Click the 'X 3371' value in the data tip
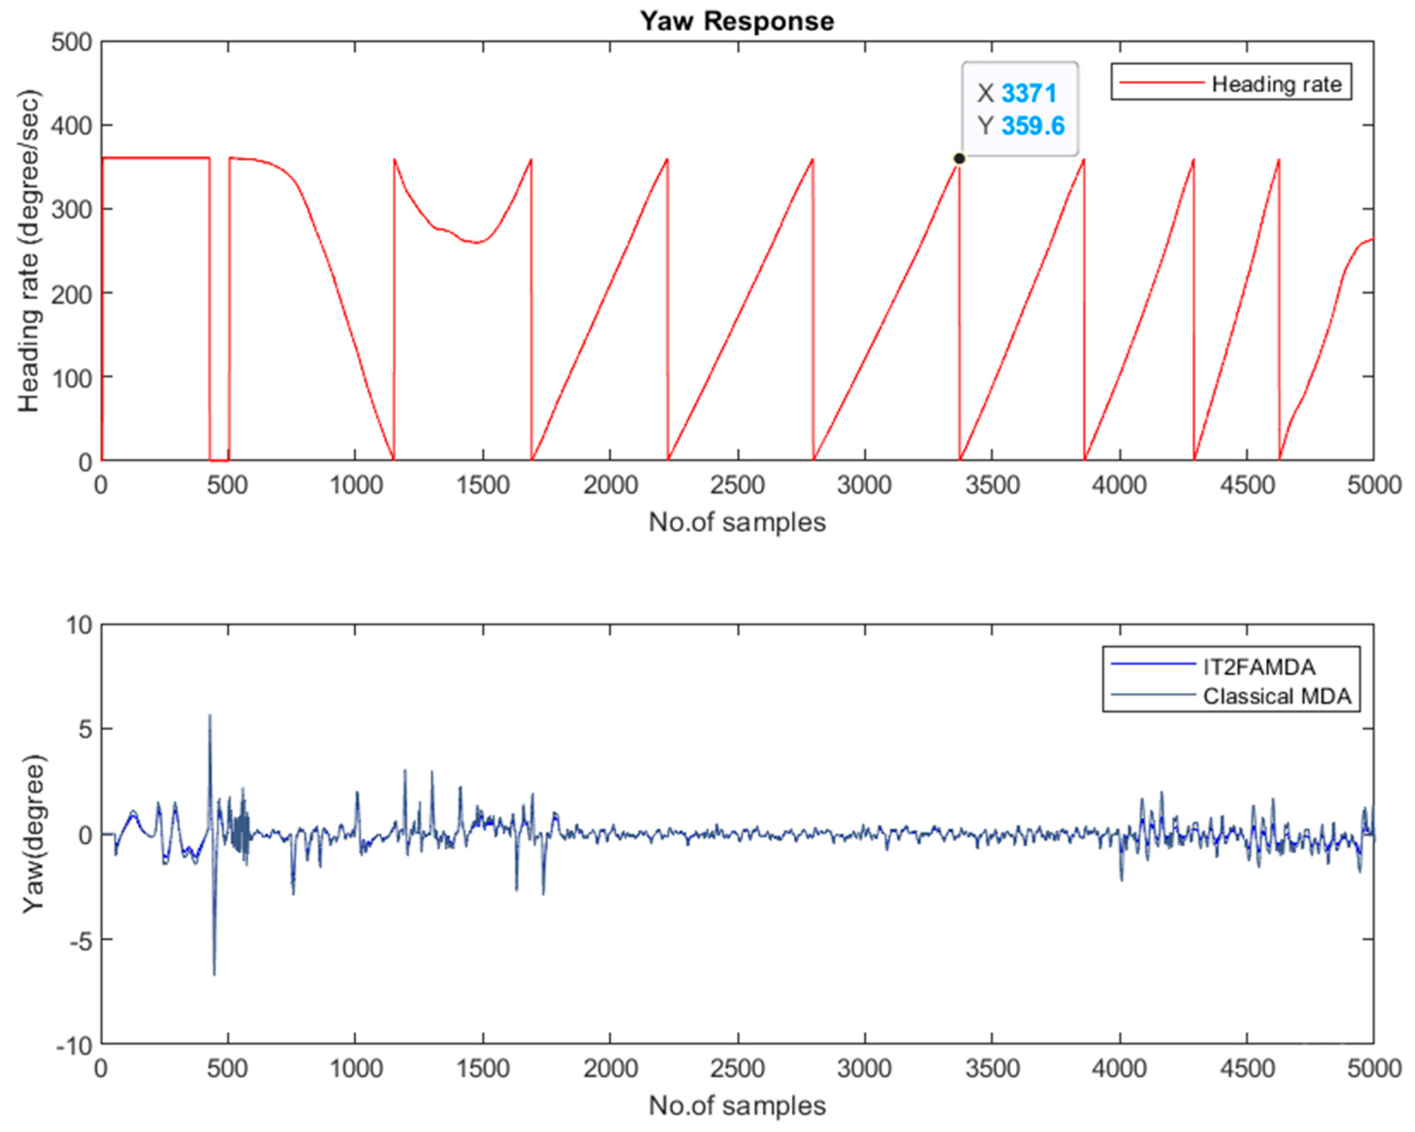Viewport: 1415px width, 1132px height. (1017, 93)
